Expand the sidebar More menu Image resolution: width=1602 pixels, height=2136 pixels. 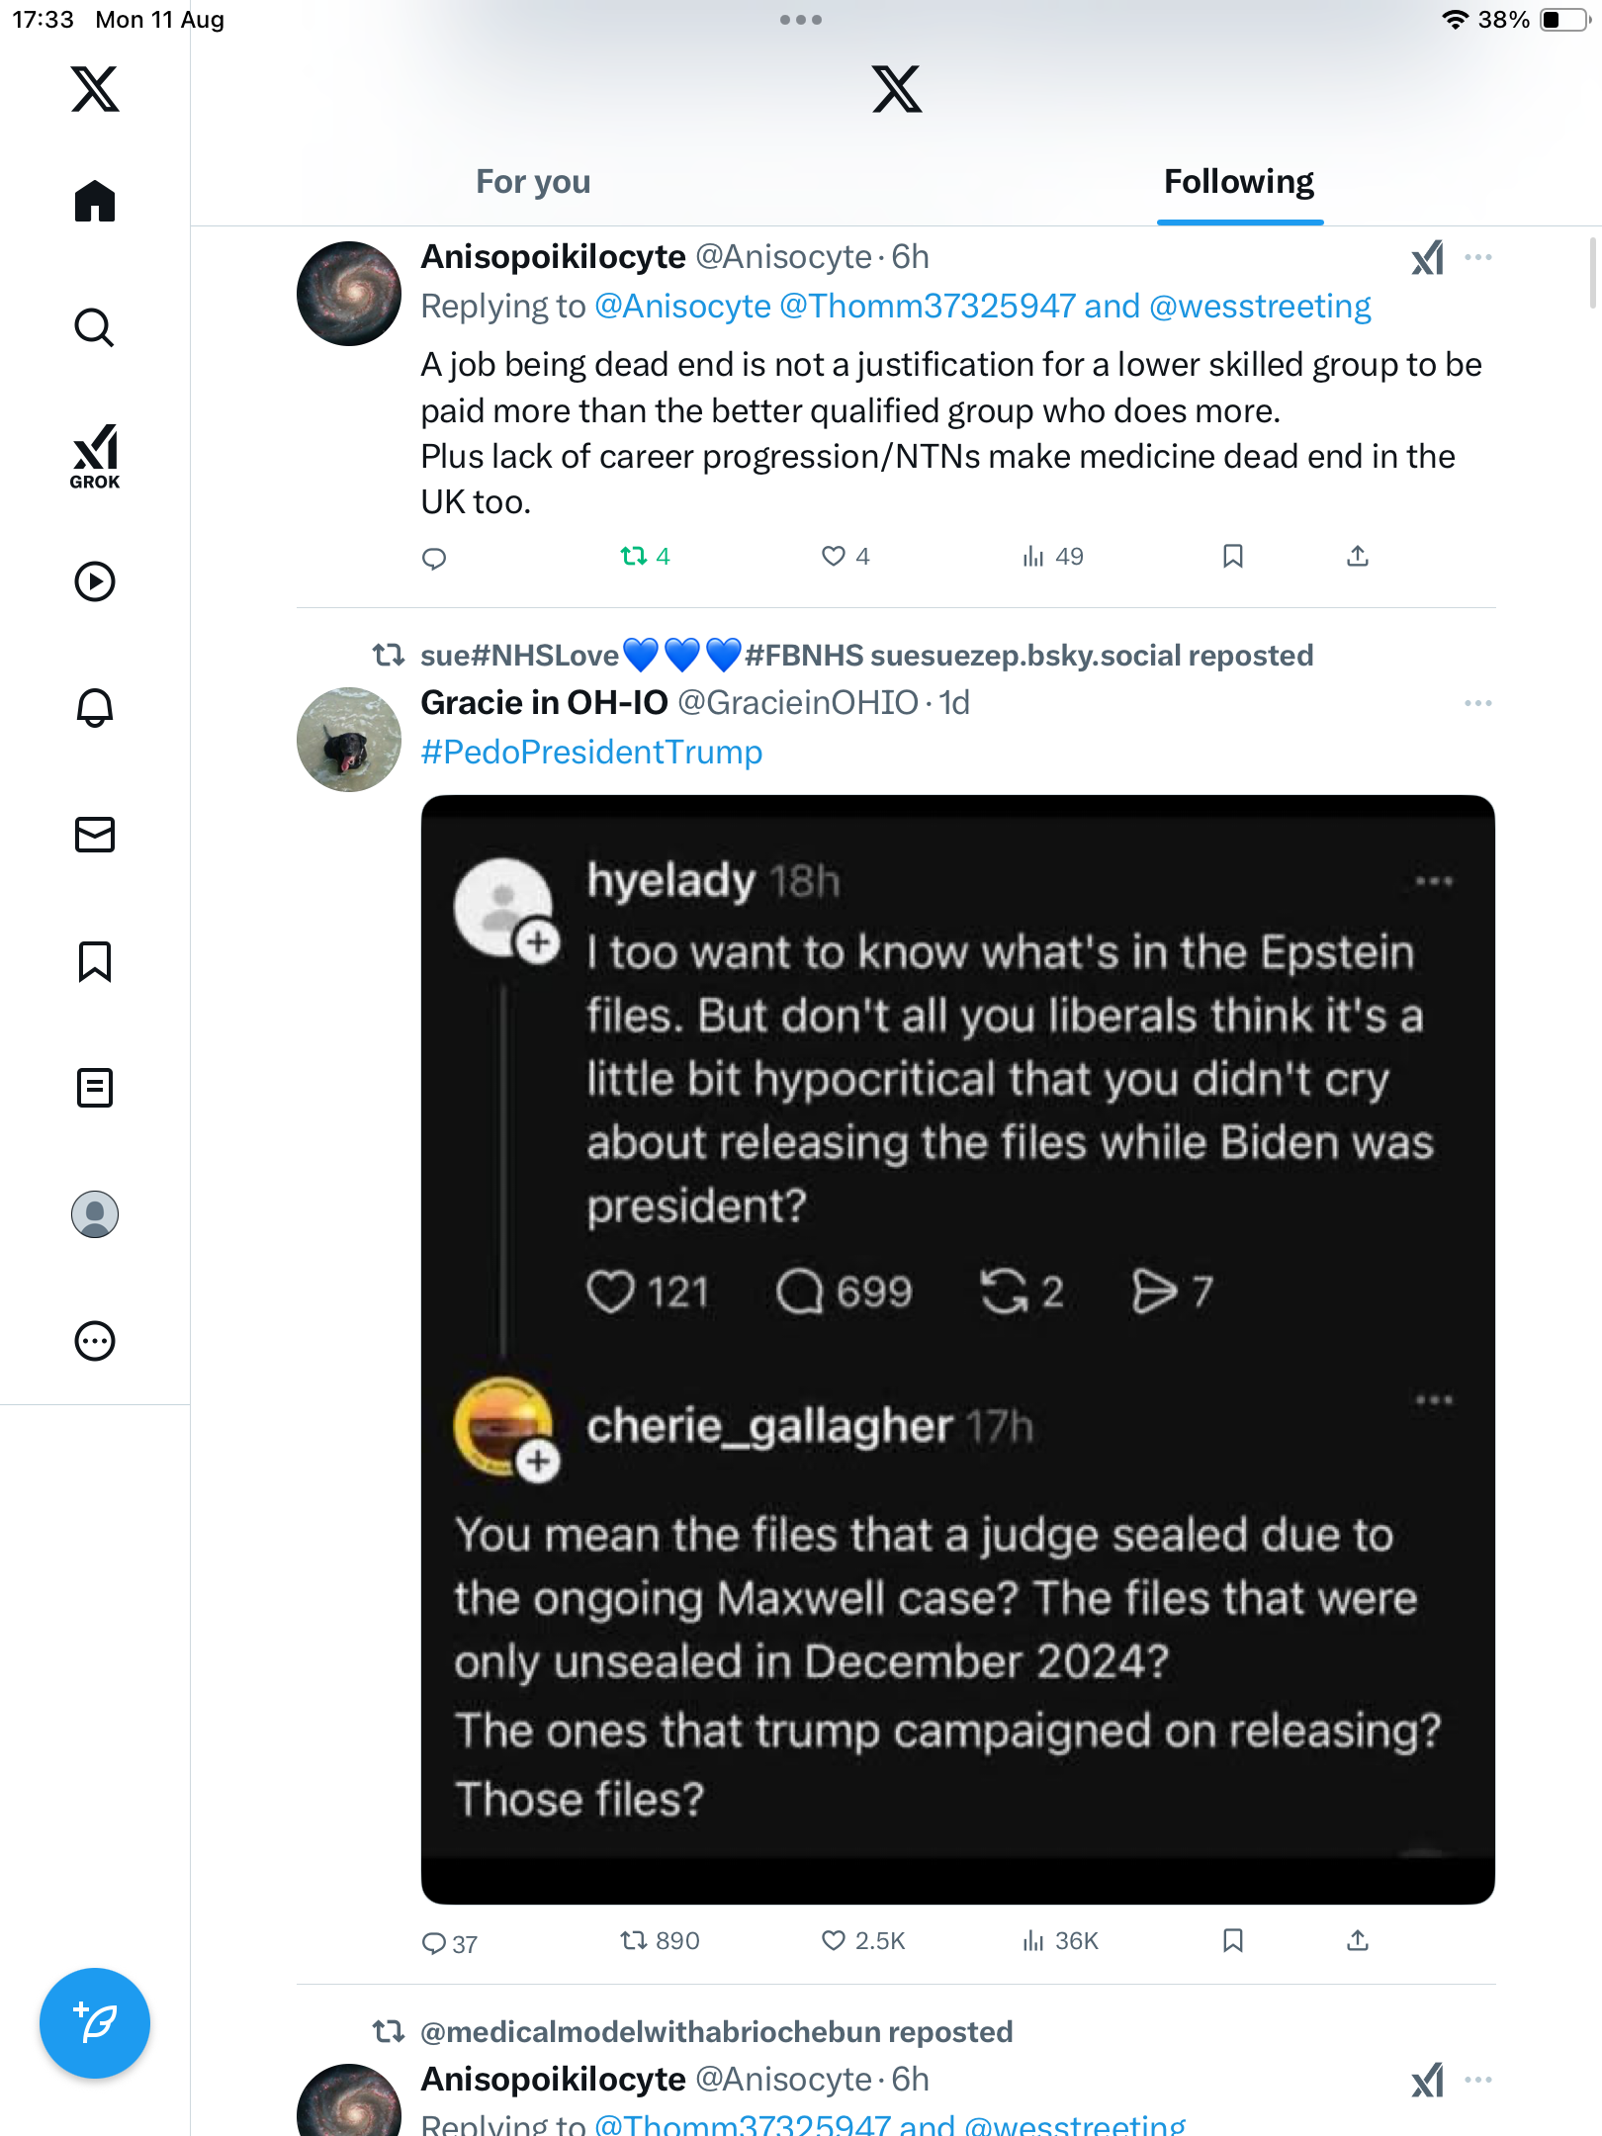95,1341
